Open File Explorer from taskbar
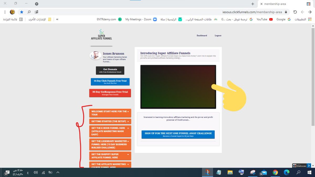 click(230, 172)
